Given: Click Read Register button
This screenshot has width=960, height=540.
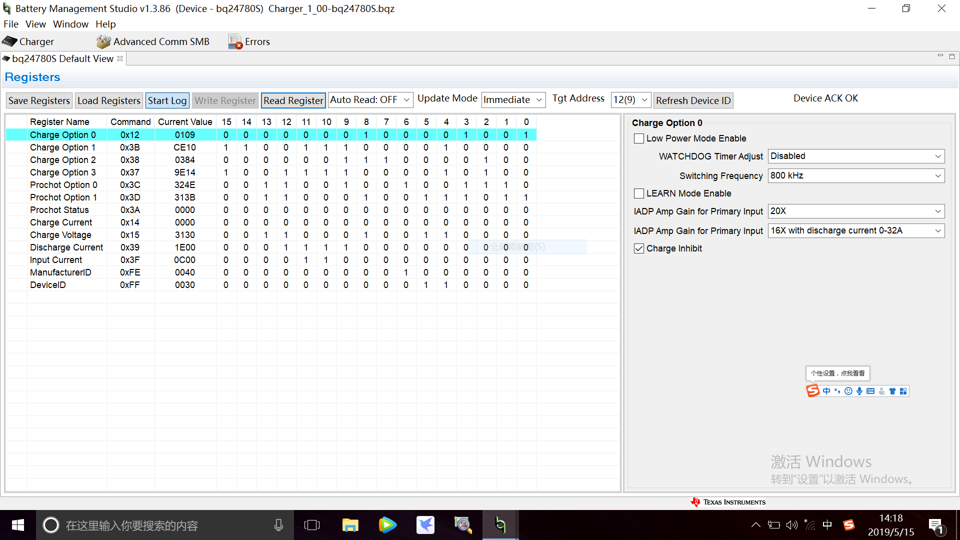Looking at the screenshot, I should point(293,100).
